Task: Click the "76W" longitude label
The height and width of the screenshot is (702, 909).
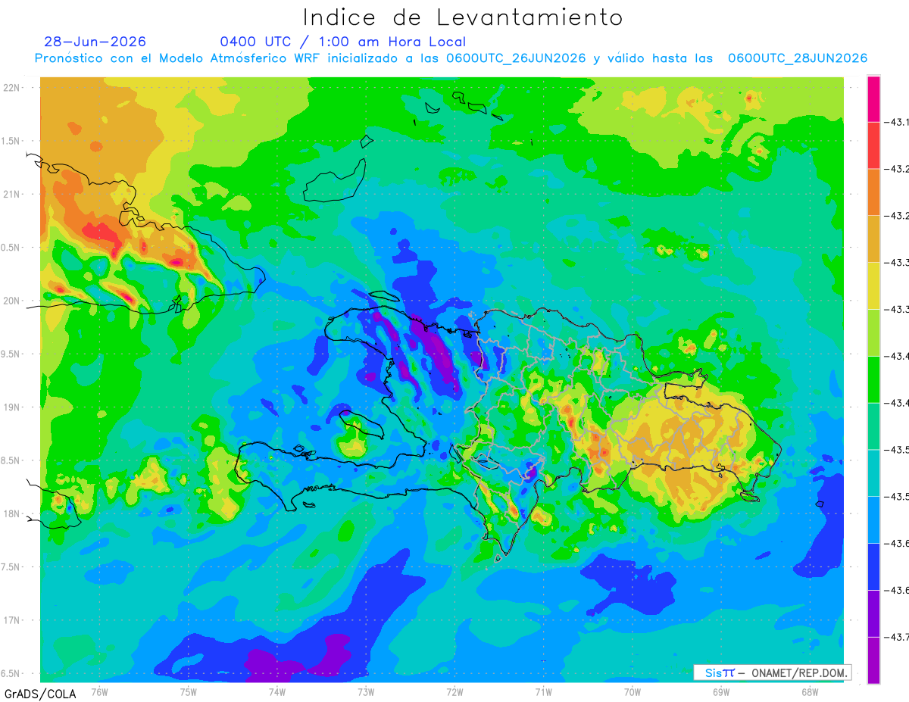Action: pyautogui.click(x=99, y=691)
